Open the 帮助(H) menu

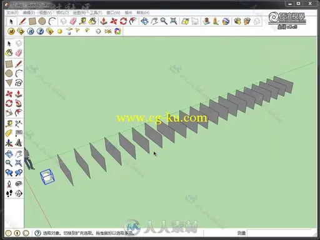point(142,12)
